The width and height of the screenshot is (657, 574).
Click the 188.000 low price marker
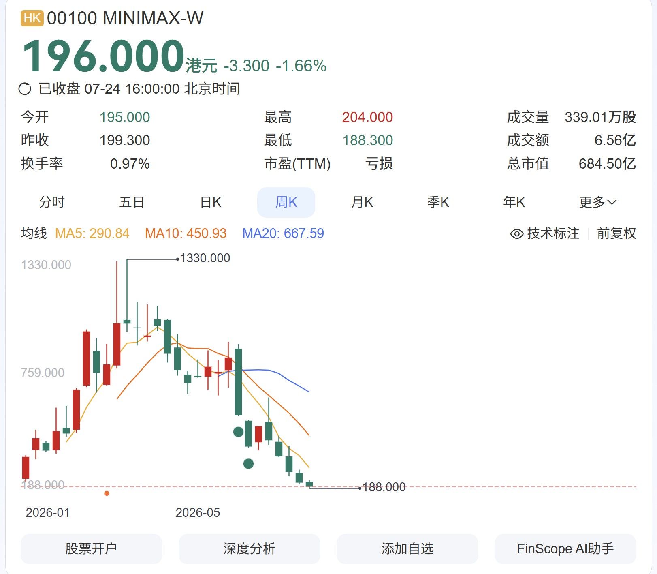coord(384,487)
